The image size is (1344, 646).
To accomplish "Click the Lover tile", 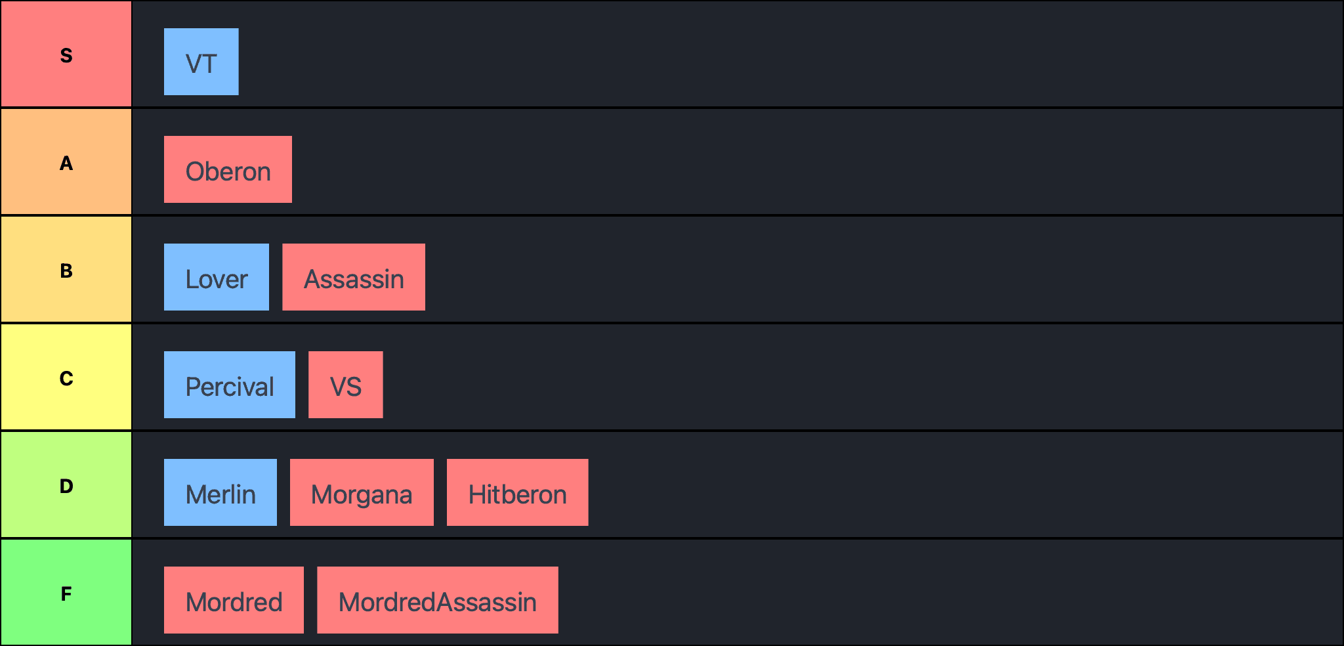I will [x=216, y=277].
